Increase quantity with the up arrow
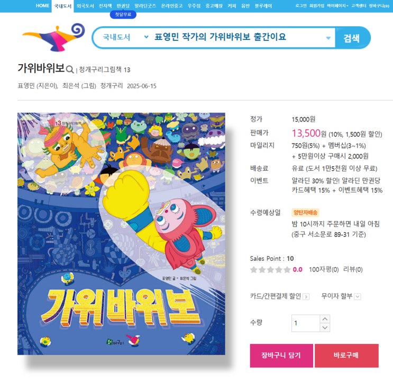The width and height of the screenshot is (393, 387). [x=325, y=319]
